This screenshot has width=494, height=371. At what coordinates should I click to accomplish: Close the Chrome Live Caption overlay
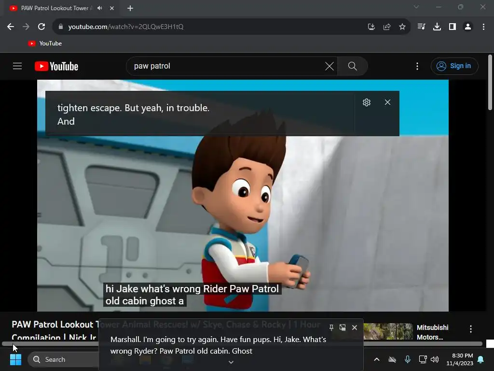coord(387,102)
